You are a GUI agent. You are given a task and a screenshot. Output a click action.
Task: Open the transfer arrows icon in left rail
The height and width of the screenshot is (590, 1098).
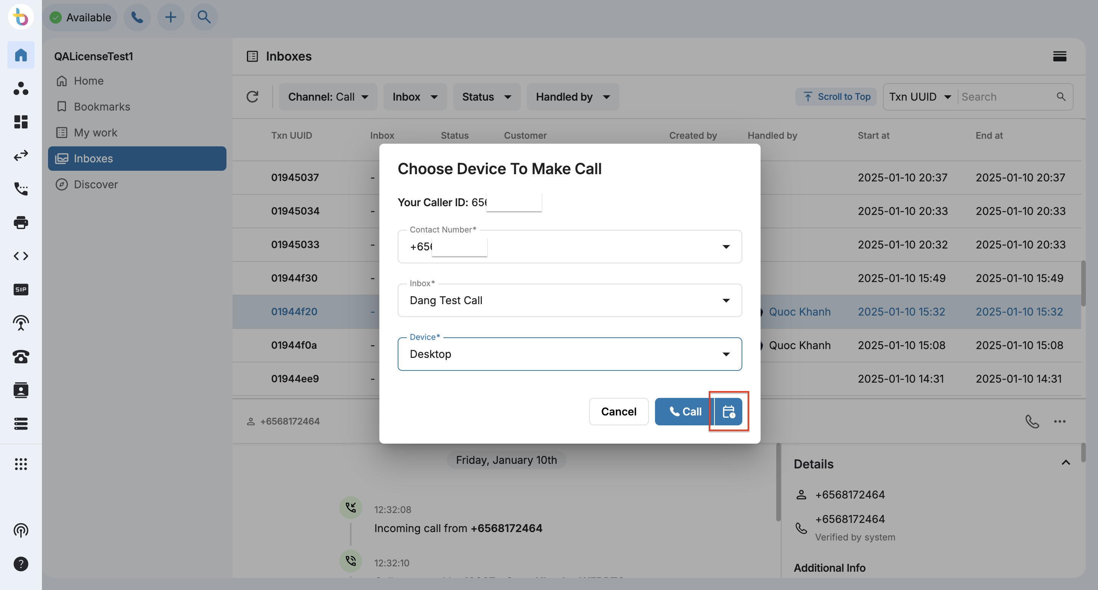click(x=21, y=156)
